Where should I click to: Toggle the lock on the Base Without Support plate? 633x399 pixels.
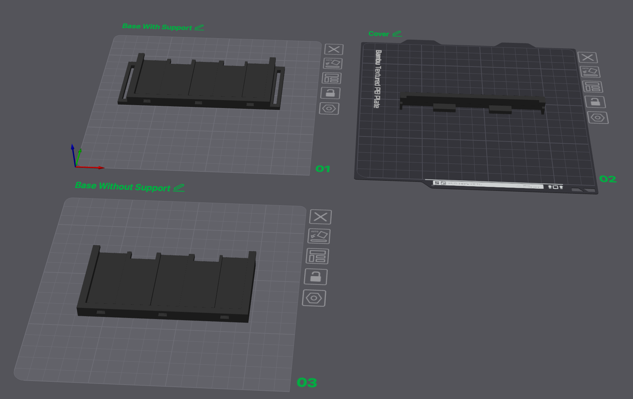[316, 277]
